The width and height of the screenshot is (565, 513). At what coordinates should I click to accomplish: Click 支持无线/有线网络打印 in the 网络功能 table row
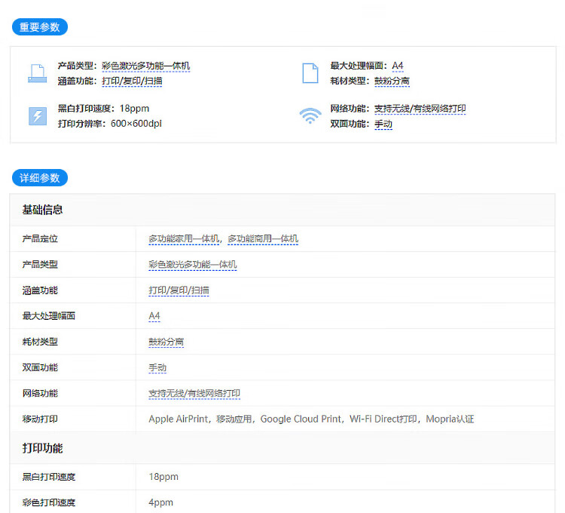[194, 393]
